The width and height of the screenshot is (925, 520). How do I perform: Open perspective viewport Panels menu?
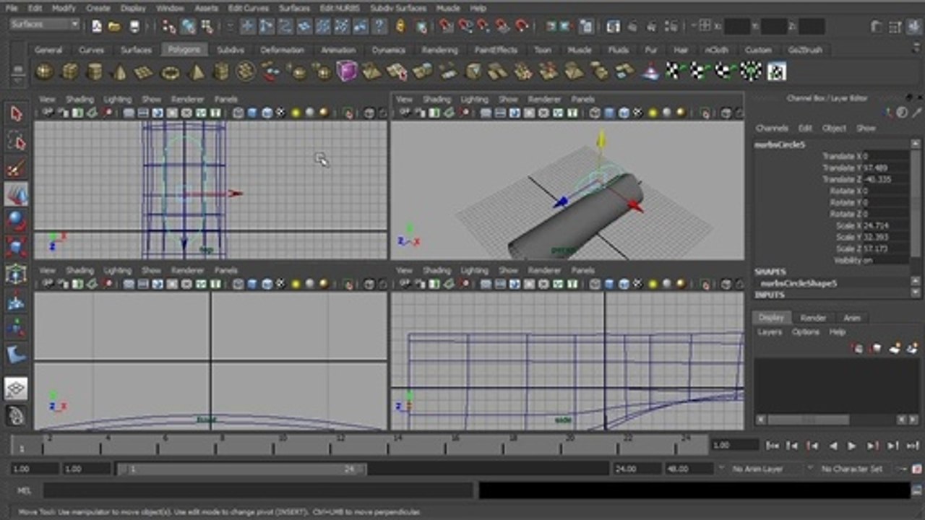pos(582,99)
